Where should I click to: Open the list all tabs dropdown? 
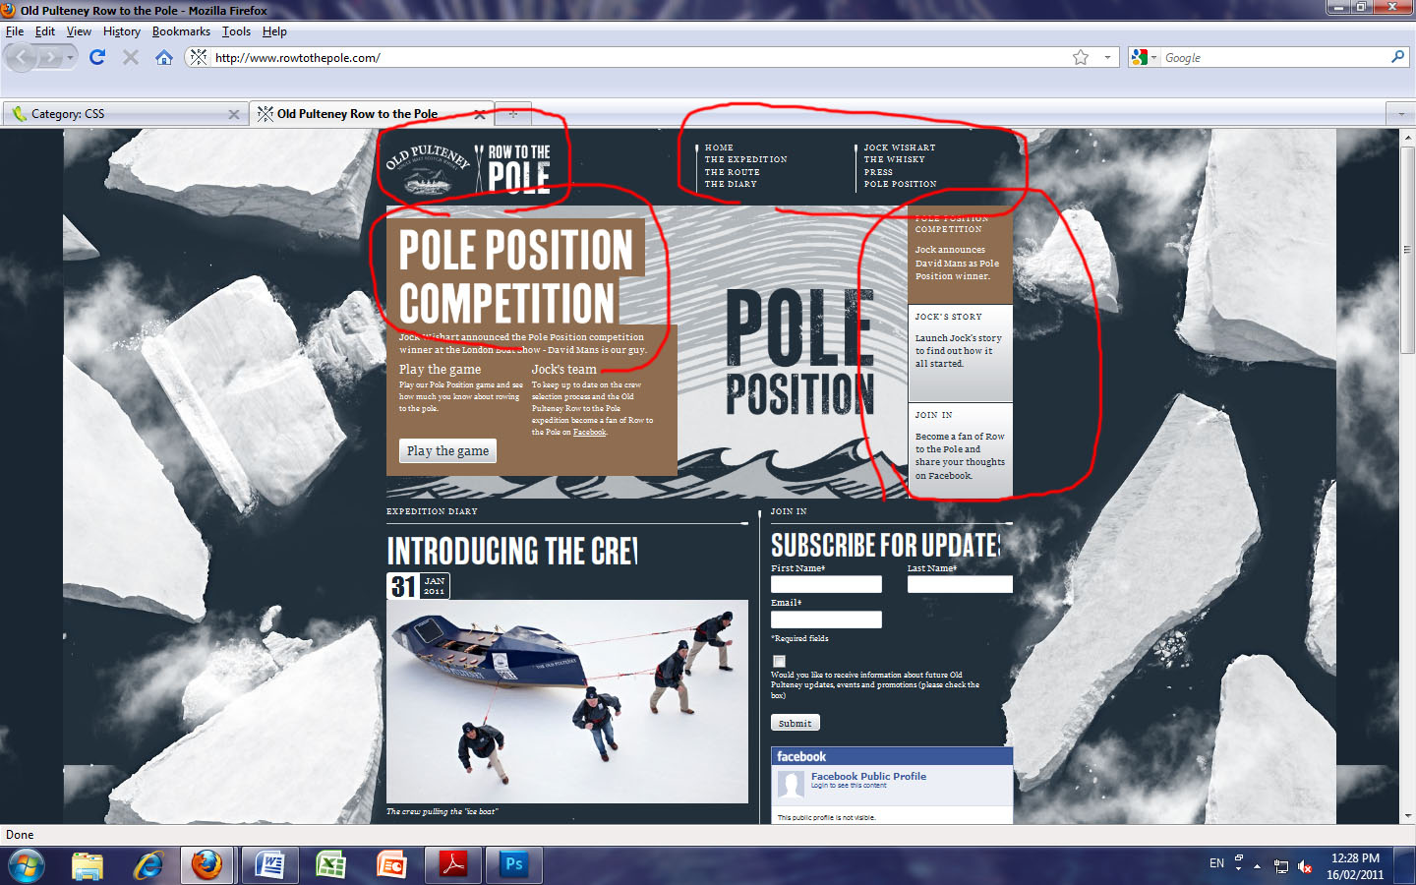click(1401, 114)
